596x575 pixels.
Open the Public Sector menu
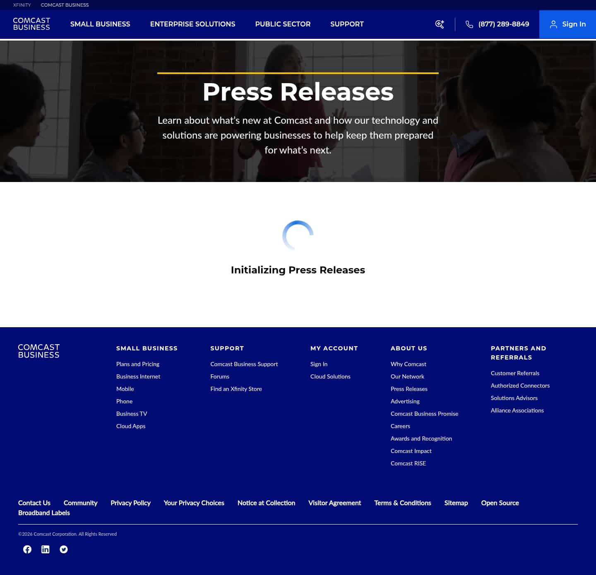283,24
